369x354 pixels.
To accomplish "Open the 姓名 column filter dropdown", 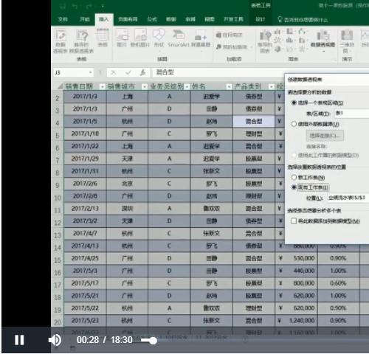I will coord(229,86).
